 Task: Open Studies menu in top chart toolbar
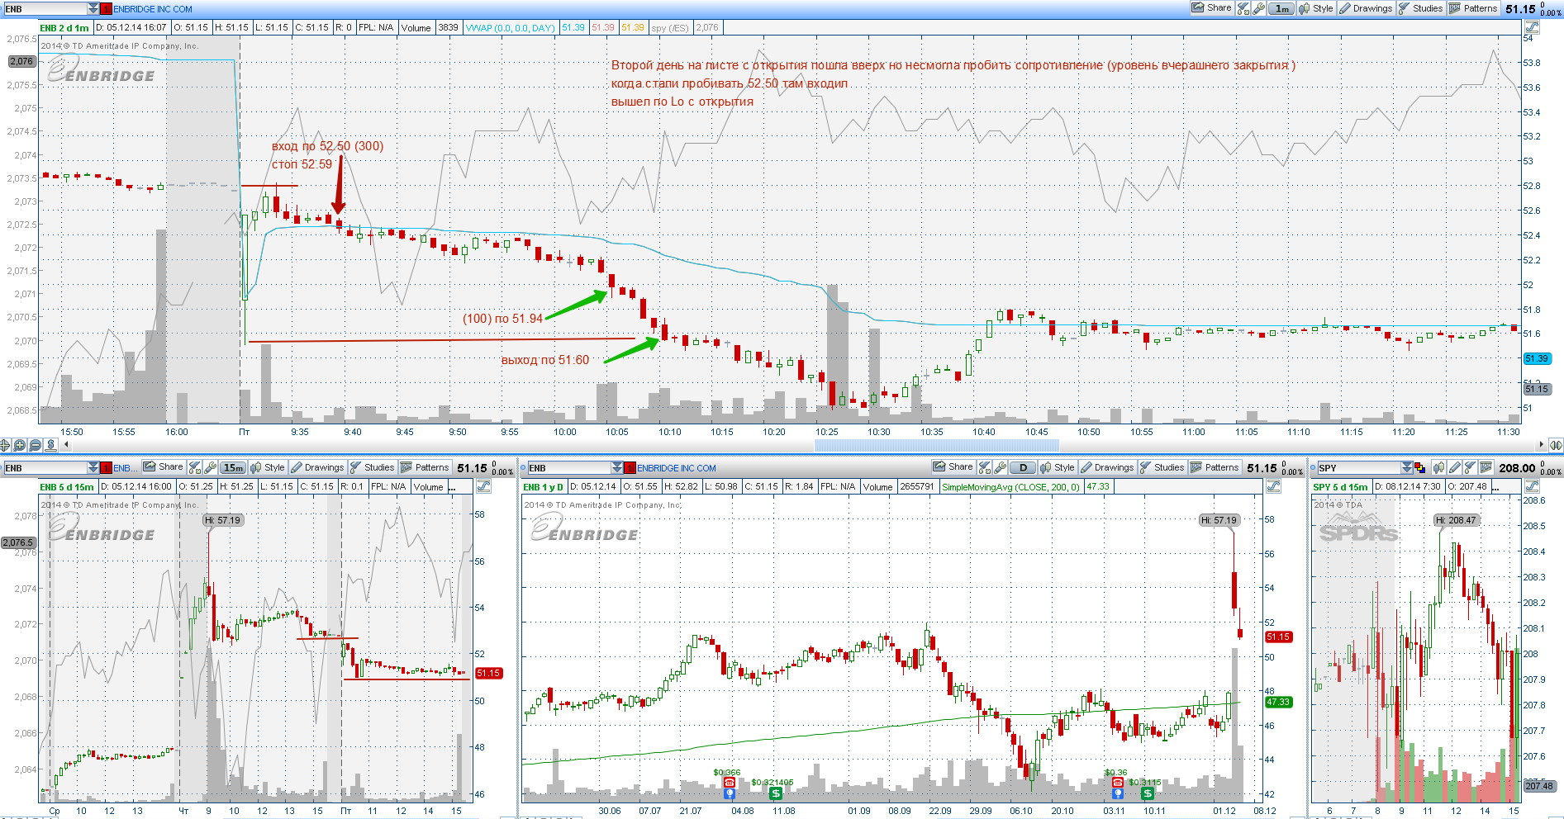coord(1420,8)
